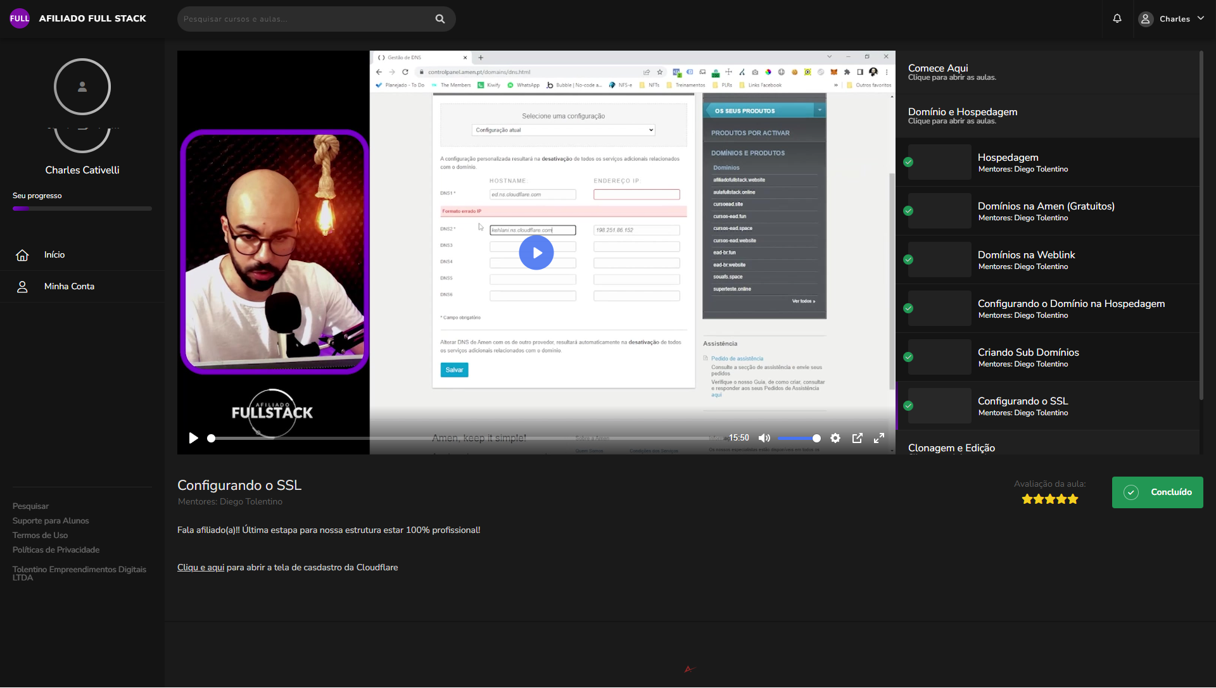Open the 'Clique aqui' Cloudflare link
Viewport: 1216px width, 688px height.
coord(201,568)
